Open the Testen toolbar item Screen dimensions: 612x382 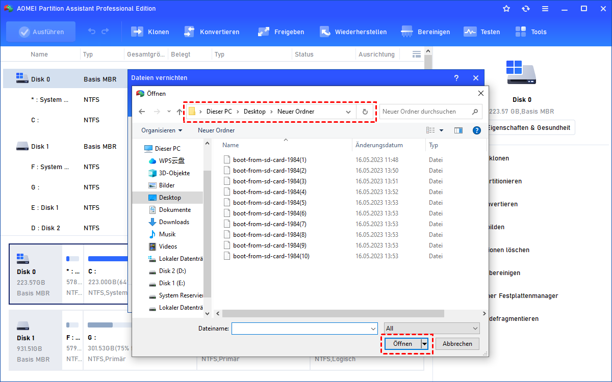pyautogui.click(x=482, y=32)
